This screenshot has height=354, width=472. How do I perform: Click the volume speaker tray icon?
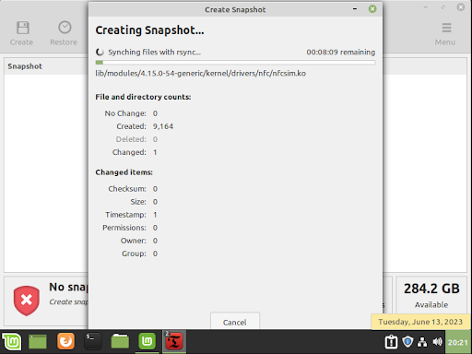coord(437,342)
